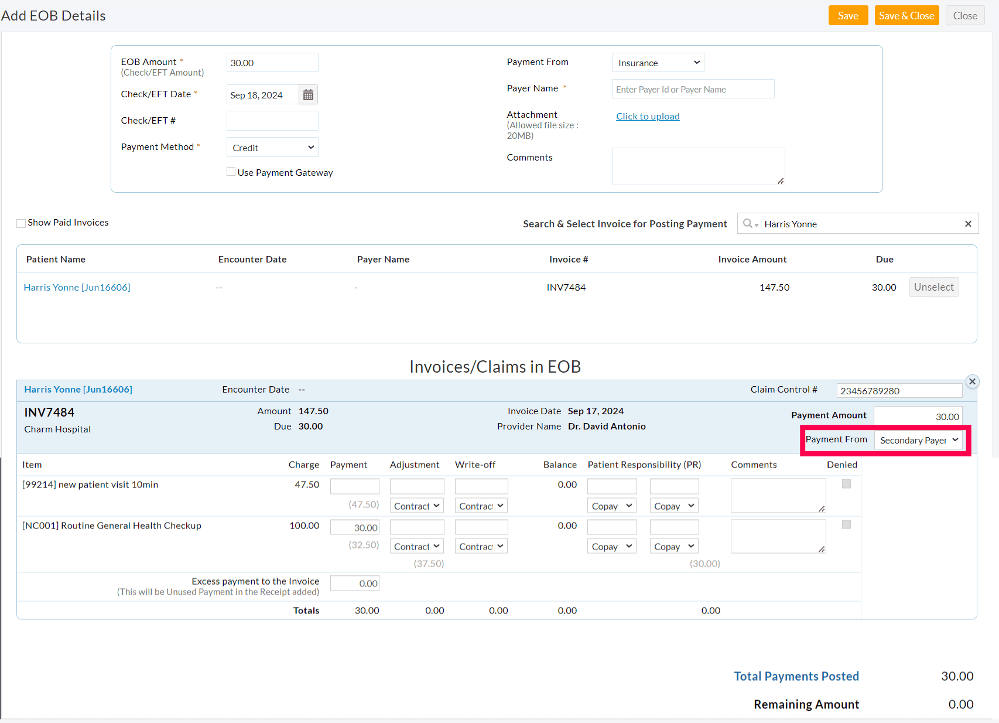Select Click to upload attachment link
Screen dimensions: 999x723
pos(648,116)
